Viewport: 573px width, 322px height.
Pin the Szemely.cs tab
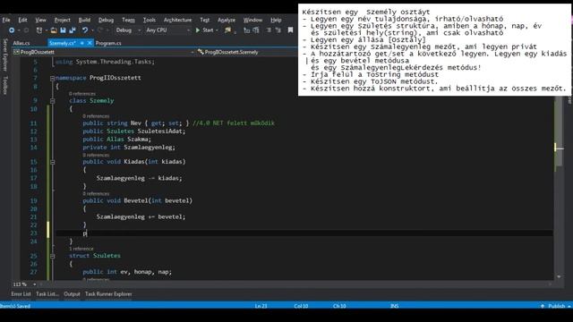82,43
